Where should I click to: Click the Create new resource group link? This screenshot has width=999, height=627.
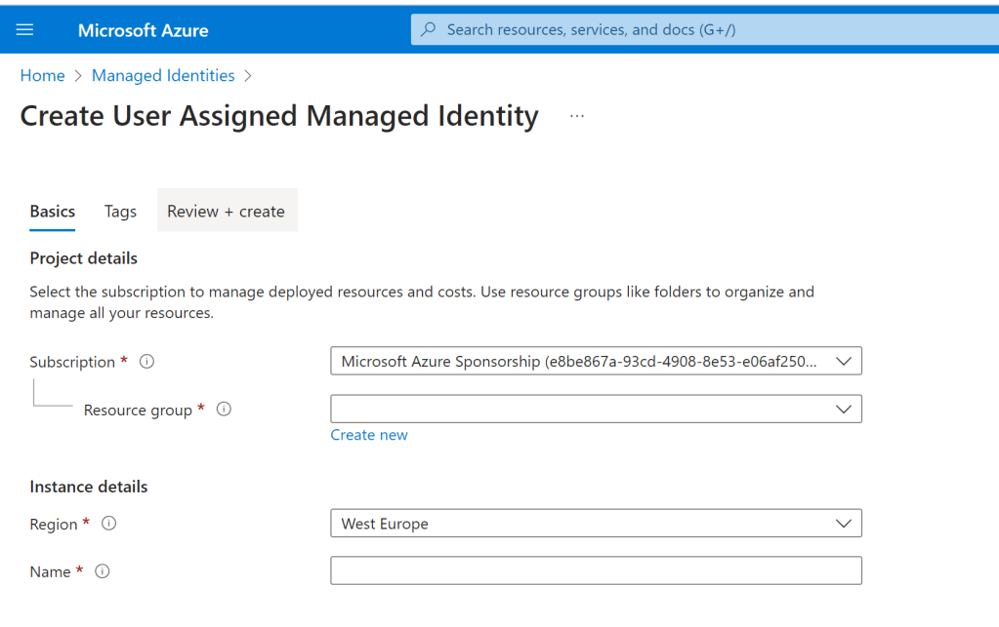pyautogui.click(x=369, y=435)
